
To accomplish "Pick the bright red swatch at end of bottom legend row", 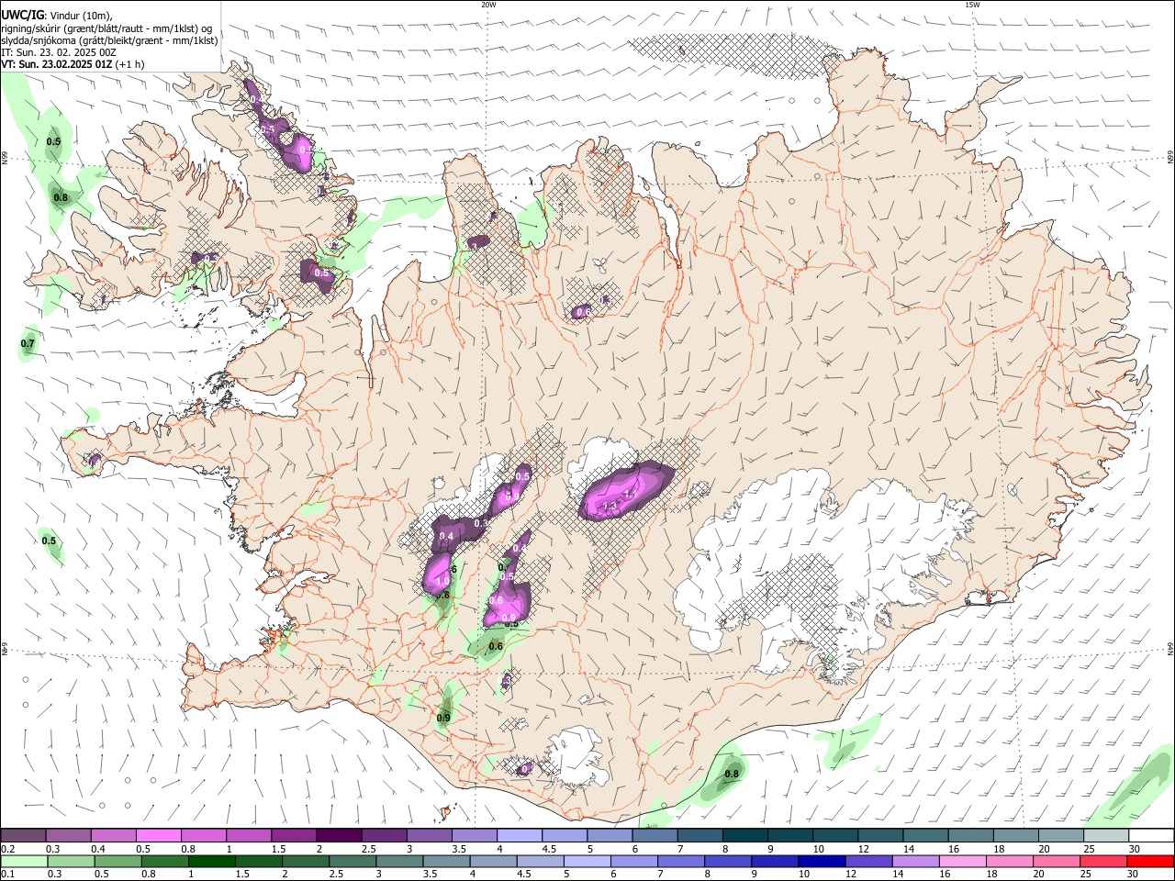I will [x=1152, y=861].
